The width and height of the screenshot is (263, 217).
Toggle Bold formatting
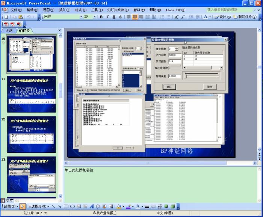(101, 17)
